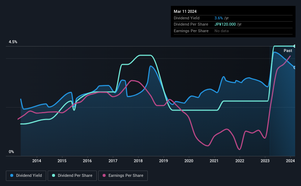The height and width of the screenshot is (186, 301).
Task: Click the 0% y-axis label
Action: coord(11,152)
